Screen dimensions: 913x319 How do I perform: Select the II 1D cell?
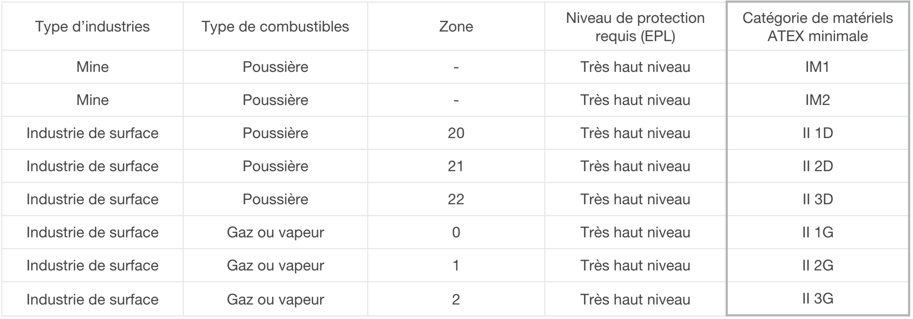[x=817, y=133]
